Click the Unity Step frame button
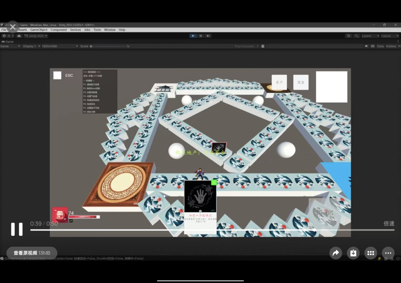Image resolution: width=401 pixels, height=283 pixels. [208, 36]
